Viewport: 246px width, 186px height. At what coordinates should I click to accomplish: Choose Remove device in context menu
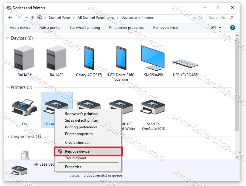coord(88,151)
